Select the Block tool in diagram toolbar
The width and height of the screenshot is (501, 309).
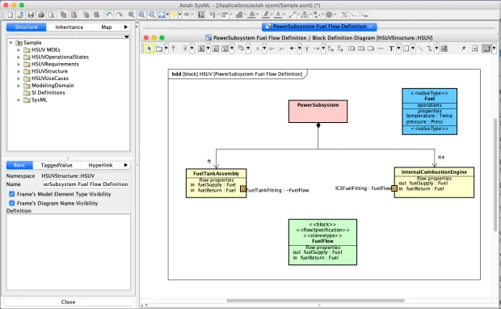(x=201, y=49)
